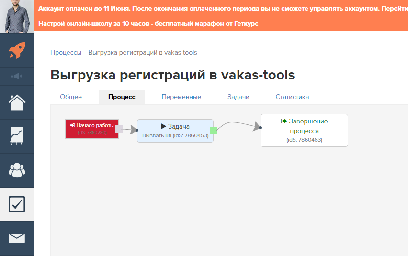
Task: Open the chart analytics sidebar icon
Action: click(17, 136)
